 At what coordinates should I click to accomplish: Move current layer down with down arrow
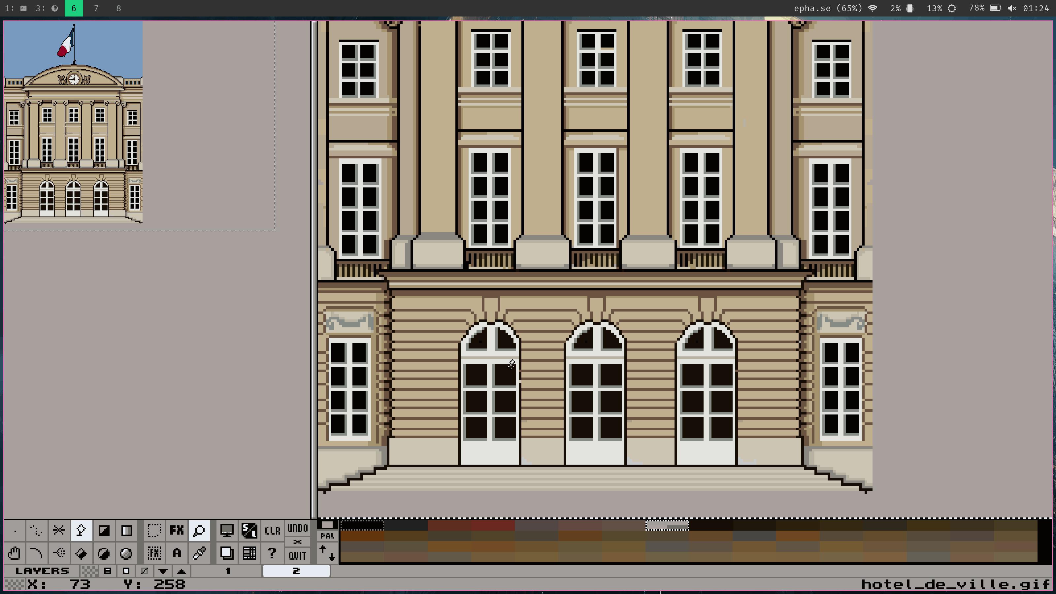pyautogui.click(x=163, y=571)
